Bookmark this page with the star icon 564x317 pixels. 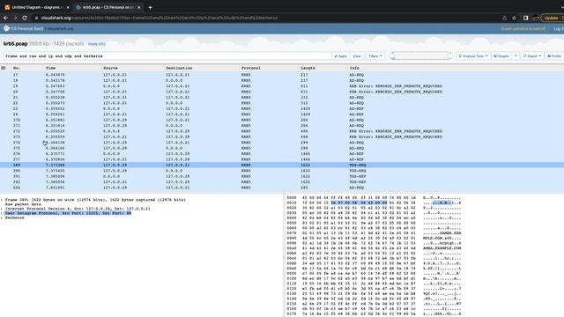(514, 18)
